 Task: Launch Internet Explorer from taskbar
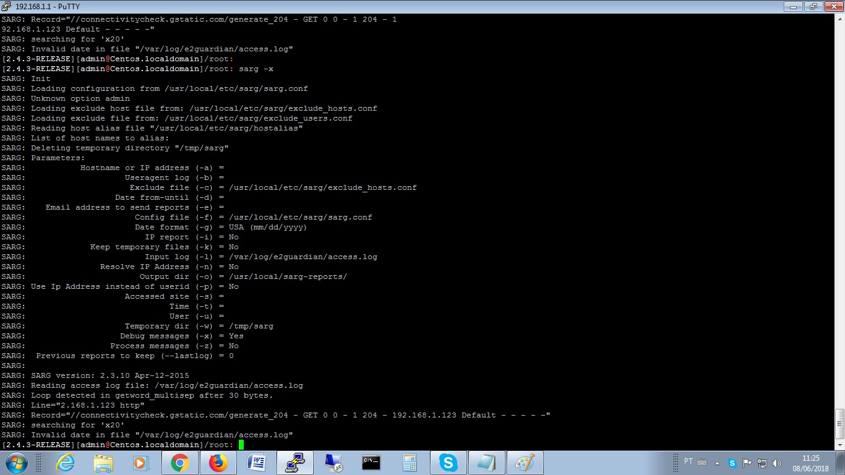pos(65,463)
